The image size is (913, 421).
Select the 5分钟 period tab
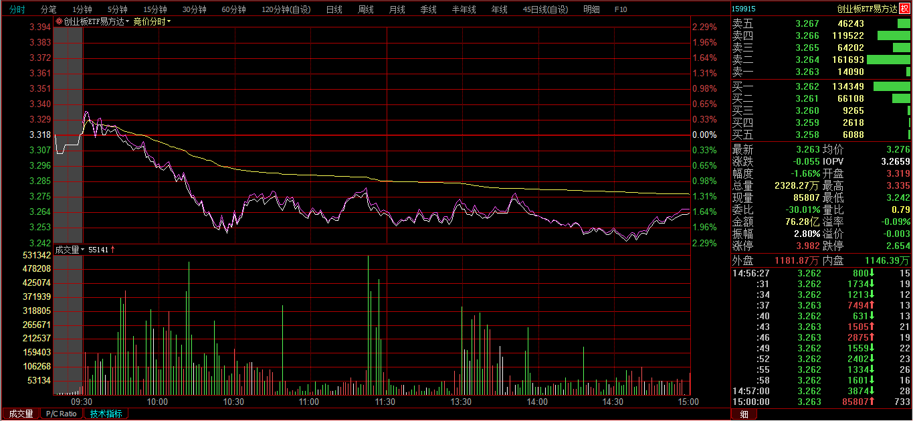[x=117, y=9]
